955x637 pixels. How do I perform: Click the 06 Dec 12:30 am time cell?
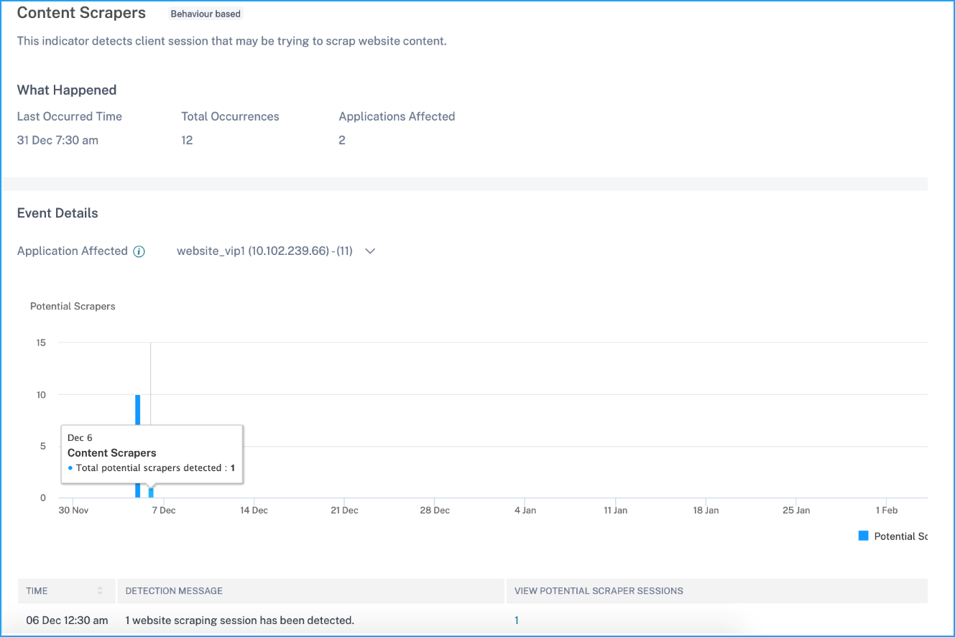pos(67,620)
